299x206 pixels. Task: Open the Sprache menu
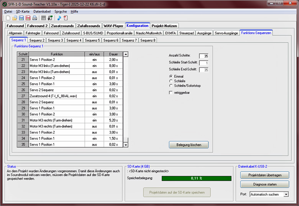(x=61, y=11)
